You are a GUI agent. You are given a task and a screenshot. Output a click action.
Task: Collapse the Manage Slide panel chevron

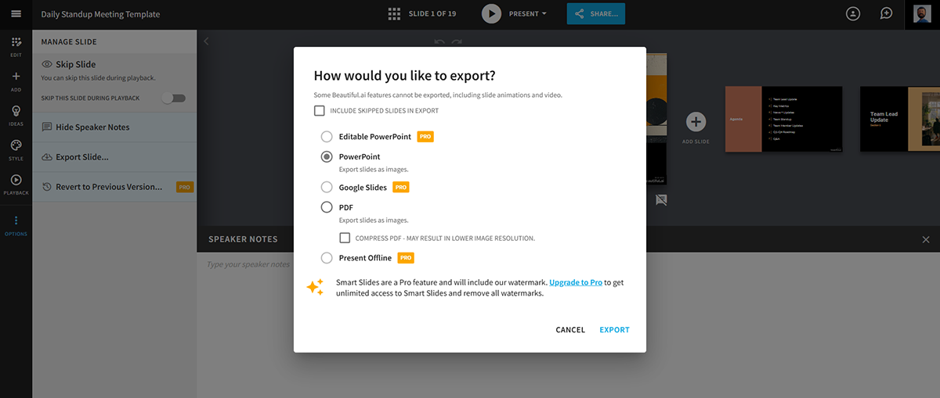(206, 41)
